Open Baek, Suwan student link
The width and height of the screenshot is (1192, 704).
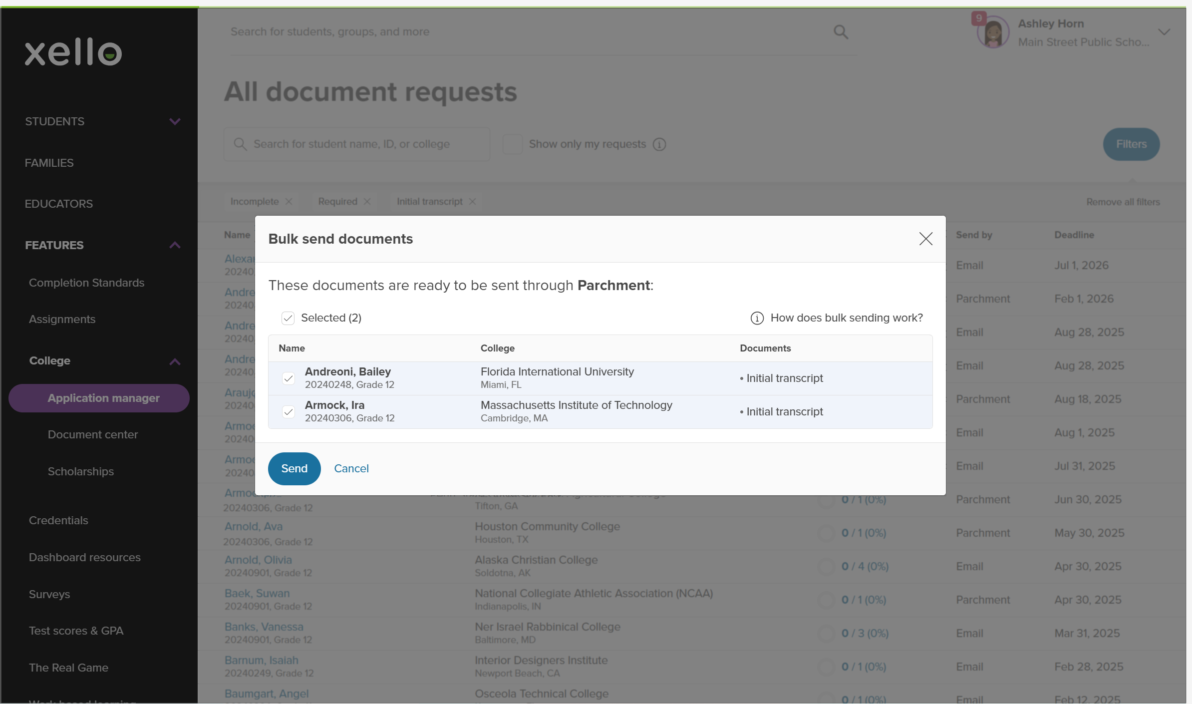point(257,593)
